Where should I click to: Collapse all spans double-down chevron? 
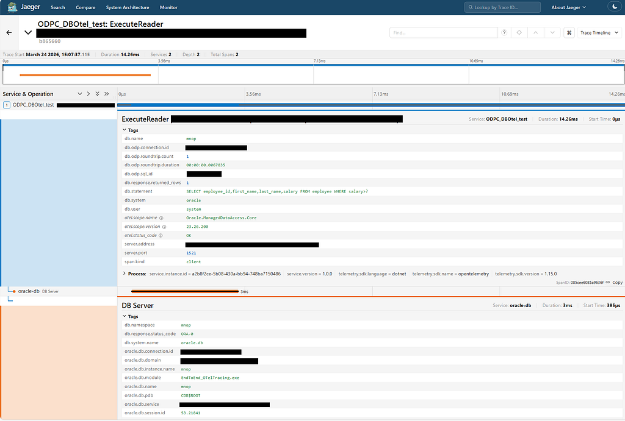pos(97,94)
